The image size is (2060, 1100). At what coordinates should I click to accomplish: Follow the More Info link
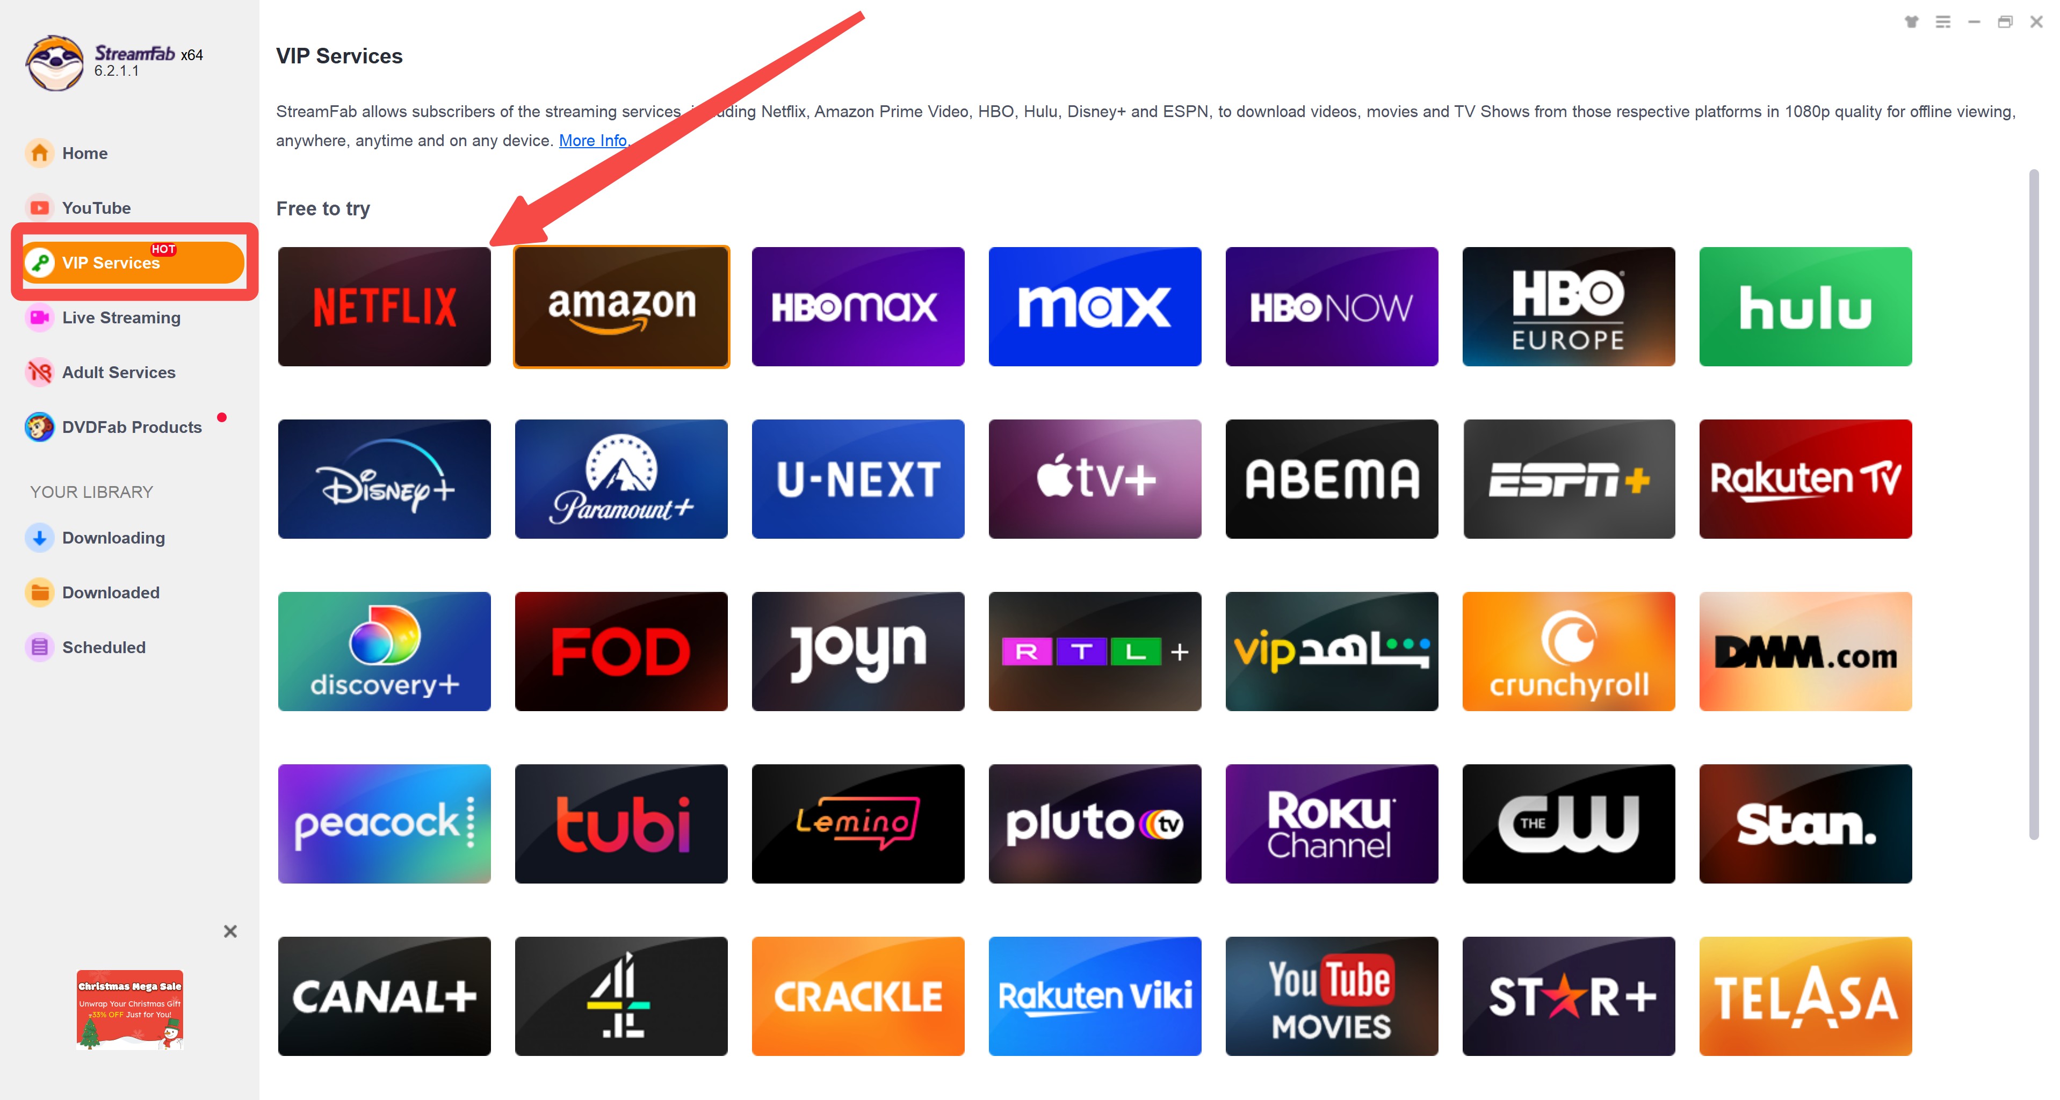coord(592,141)
